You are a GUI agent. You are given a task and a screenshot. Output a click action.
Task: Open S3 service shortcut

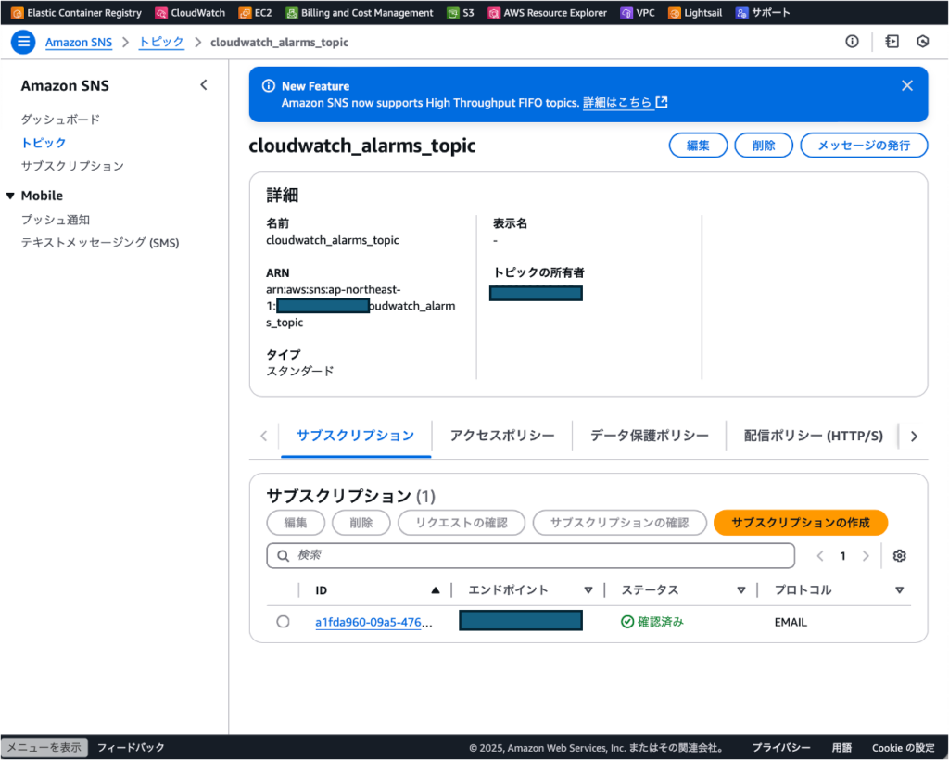coord(461,13)
